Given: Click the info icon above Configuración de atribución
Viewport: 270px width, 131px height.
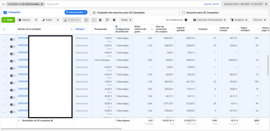Looking at the screenshot, I should pos(116,26).
